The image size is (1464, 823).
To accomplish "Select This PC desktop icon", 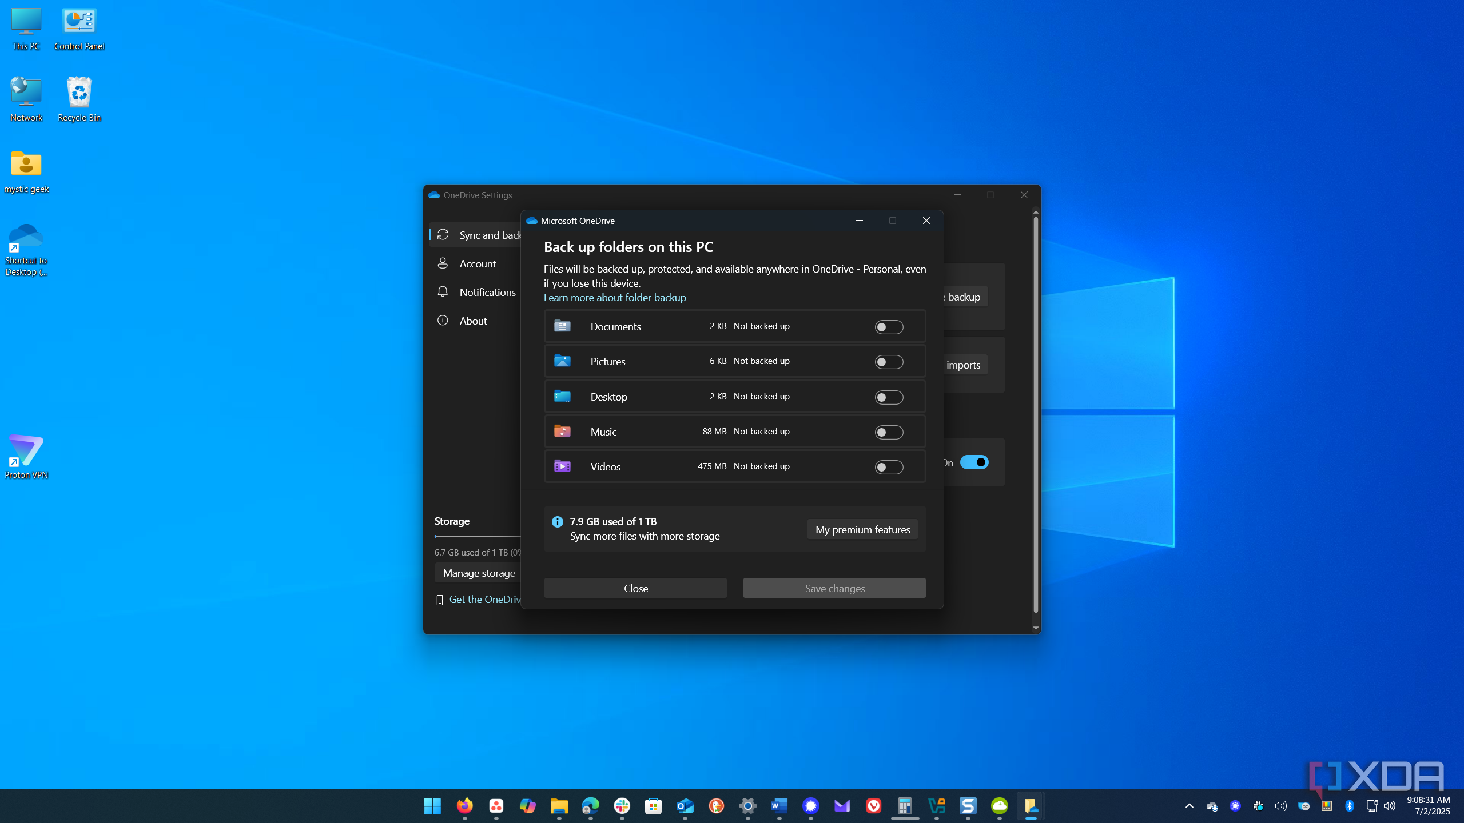I will (26, 29).
